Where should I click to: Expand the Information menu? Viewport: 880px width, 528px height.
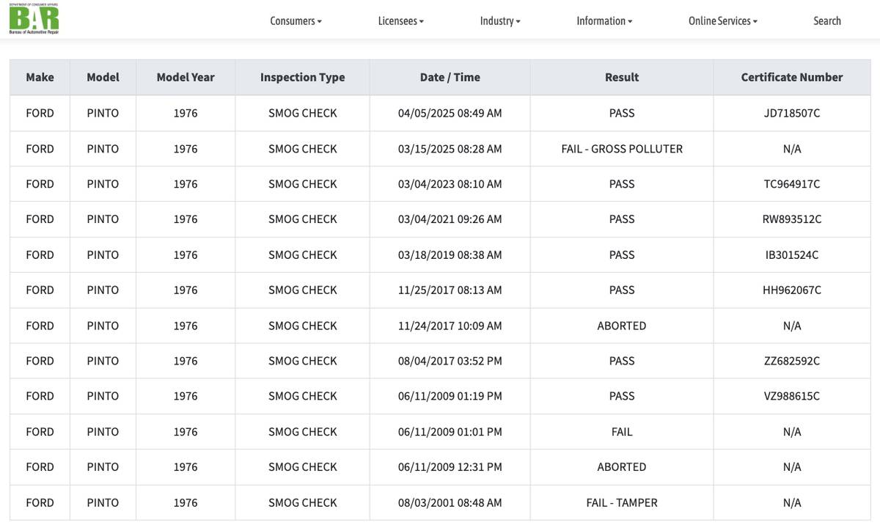[x=604, y=21]
